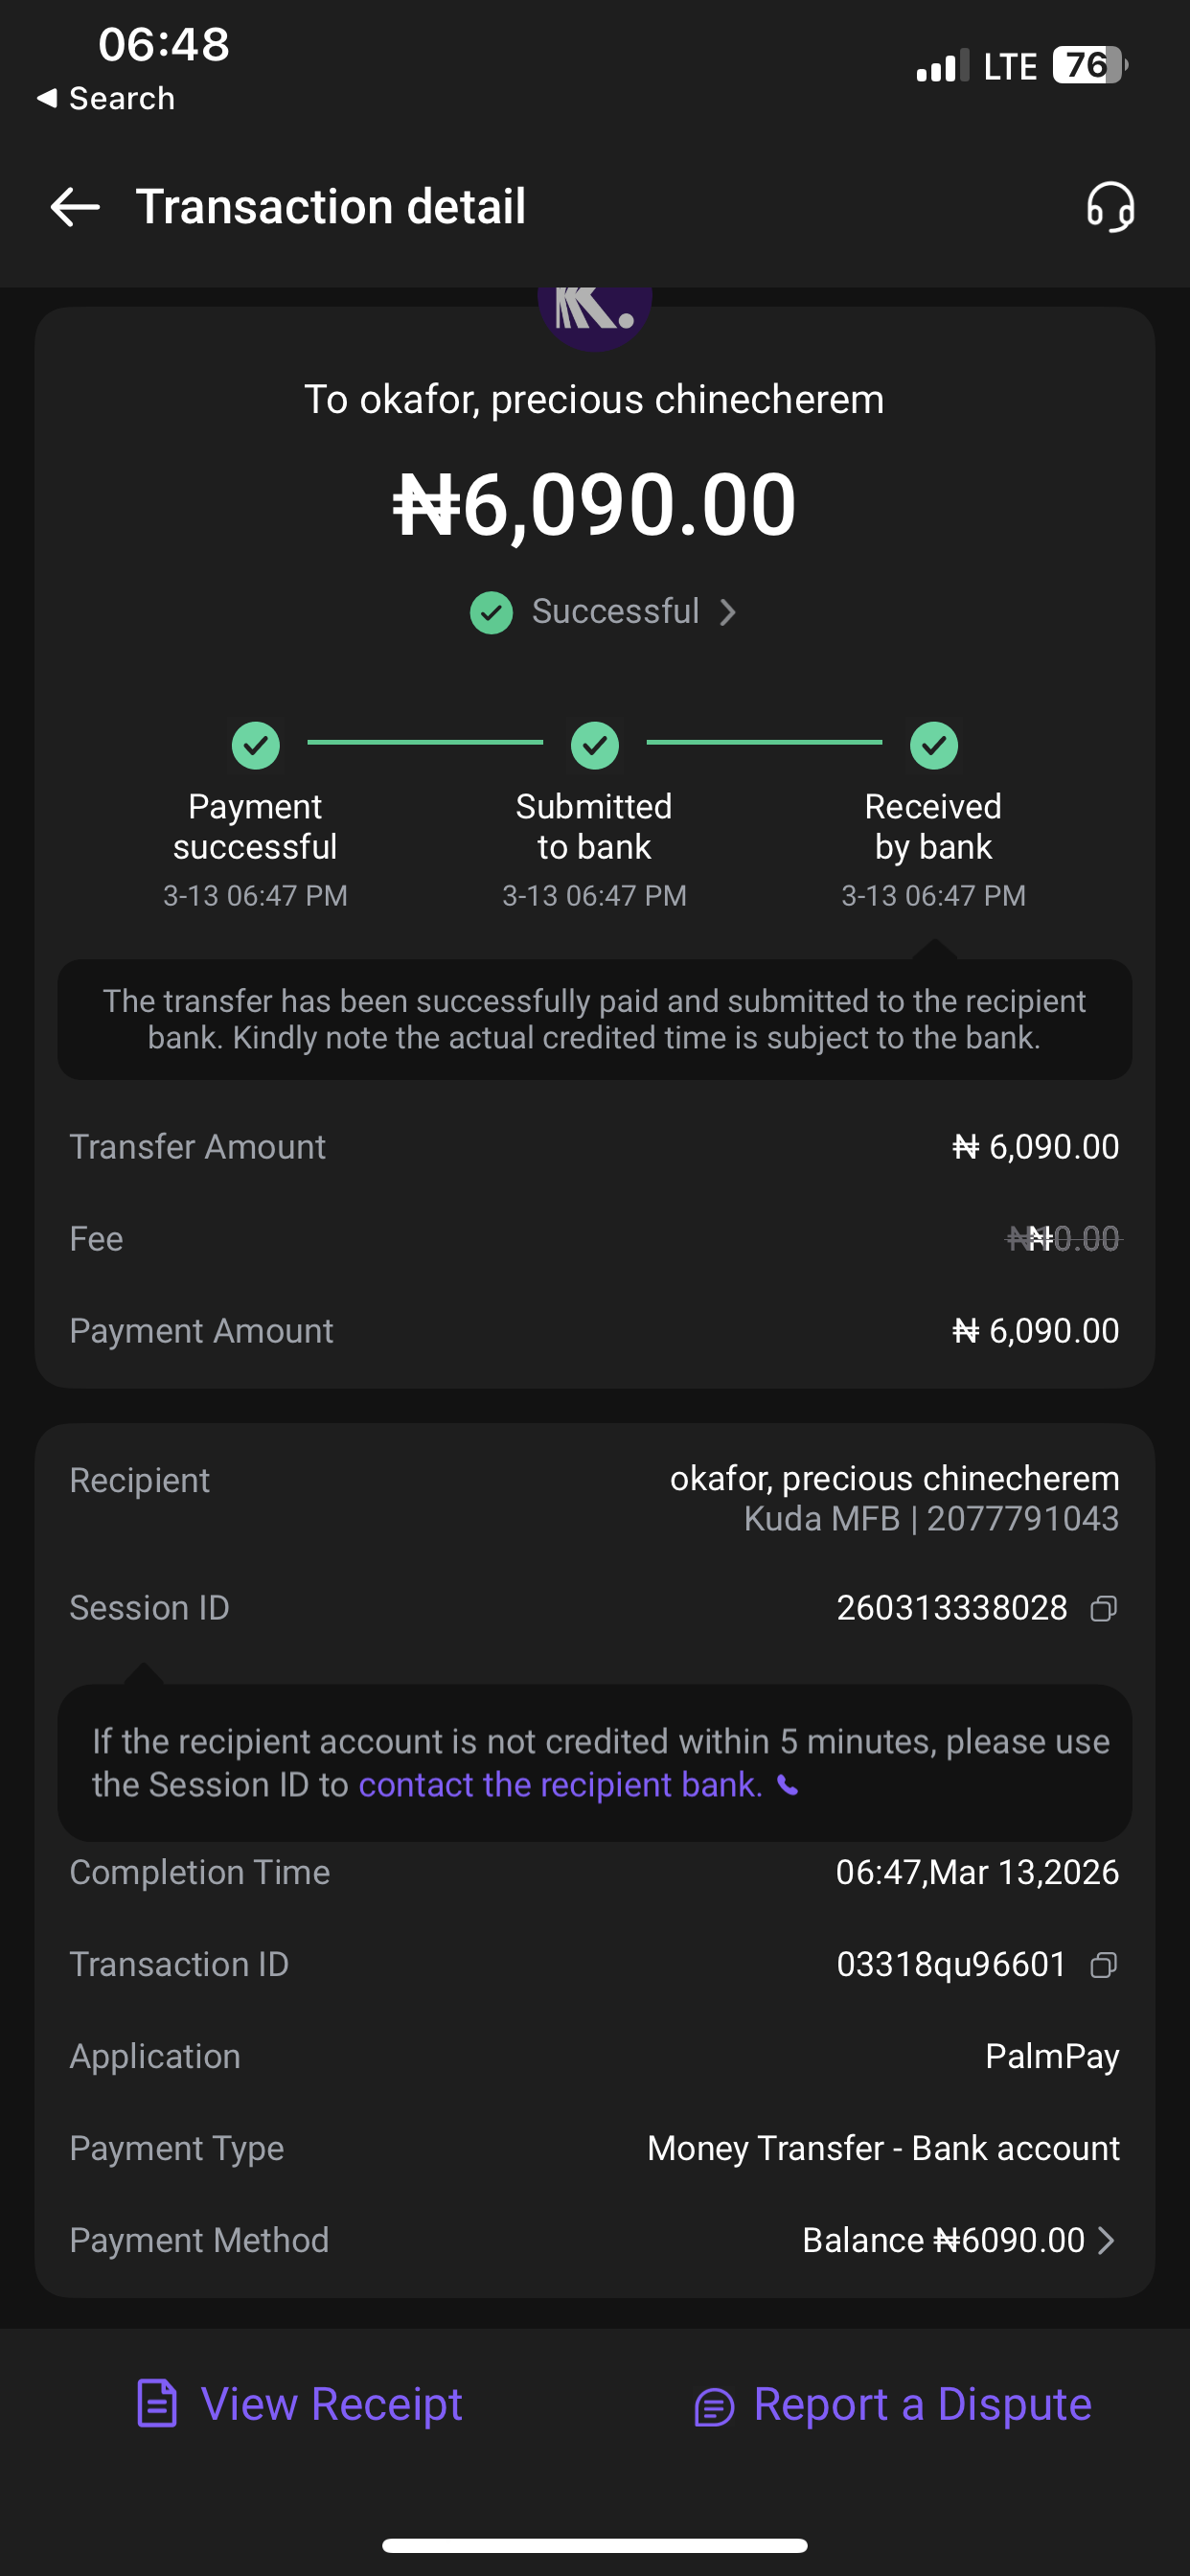Tap the back arrow in header

point(75,207)
